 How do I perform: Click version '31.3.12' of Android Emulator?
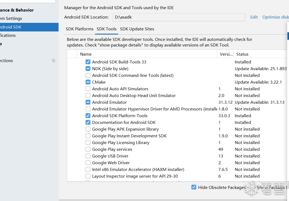[225, 102]
